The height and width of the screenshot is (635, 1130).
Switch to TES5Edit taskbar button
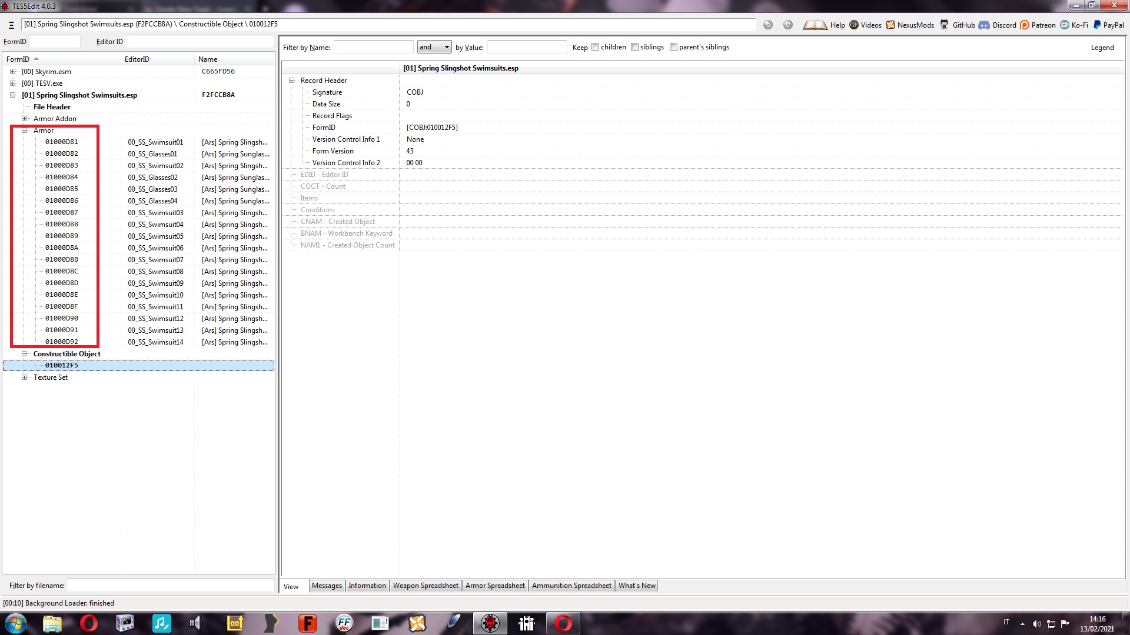click(x=490, y=623)
